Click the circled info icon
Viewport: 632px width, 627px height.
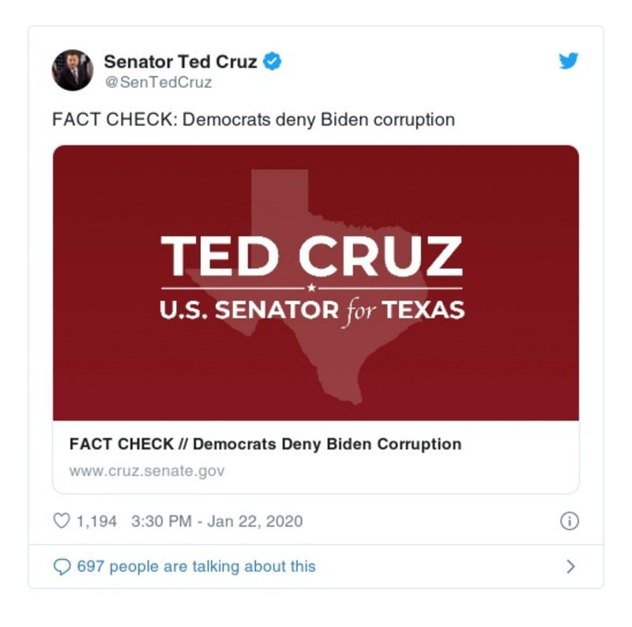(569, 521)
